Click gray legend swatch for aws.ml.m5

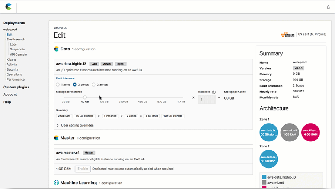[264, 183]
